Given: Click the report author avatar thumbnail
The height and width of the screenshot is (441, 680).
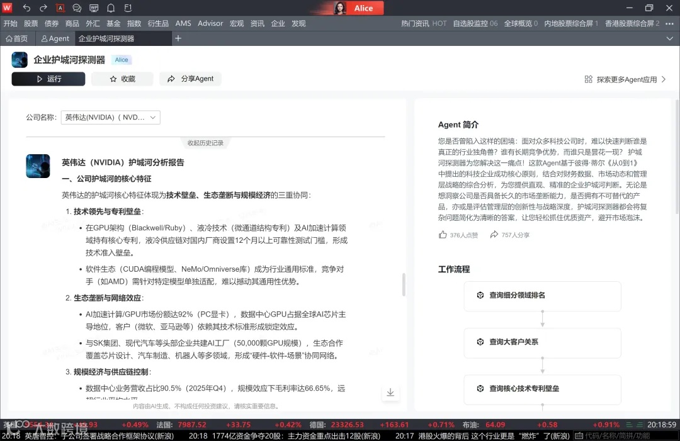Looking at the screenshot, I should 38,166.
